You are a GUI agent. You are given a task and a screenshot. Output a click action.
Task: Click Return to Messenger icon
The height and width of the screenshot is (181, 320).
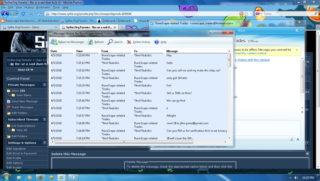[54, 42]
